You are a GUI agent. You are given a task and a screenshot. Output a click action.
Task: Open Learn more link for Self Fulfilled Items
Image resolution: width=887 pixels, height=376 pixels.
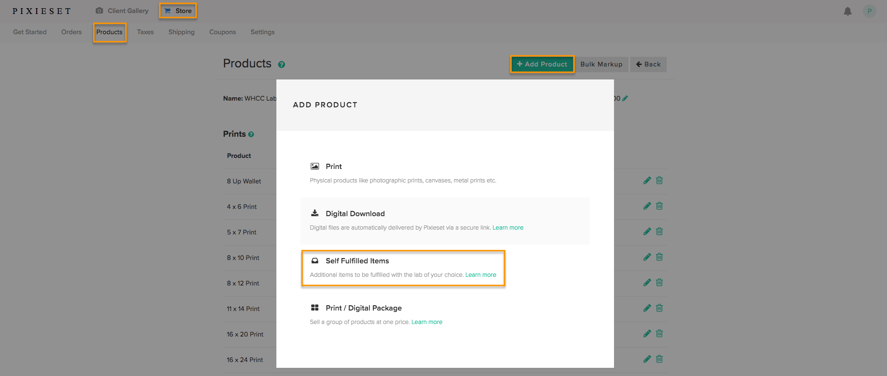481,275
